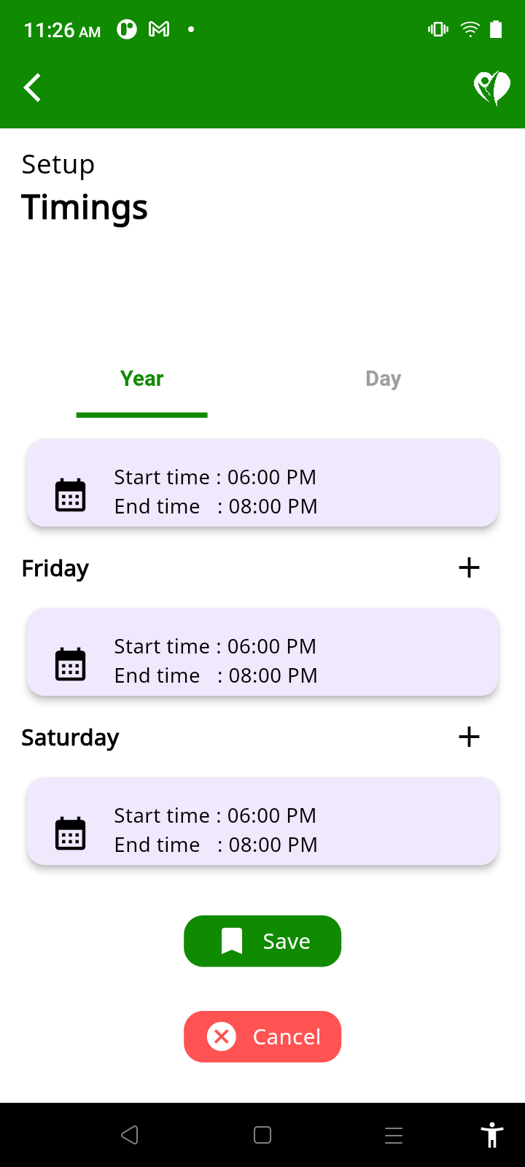The image size is (525, 1167).
Task: Open Android recent apps menu
Action: (x=394, y=1135)
